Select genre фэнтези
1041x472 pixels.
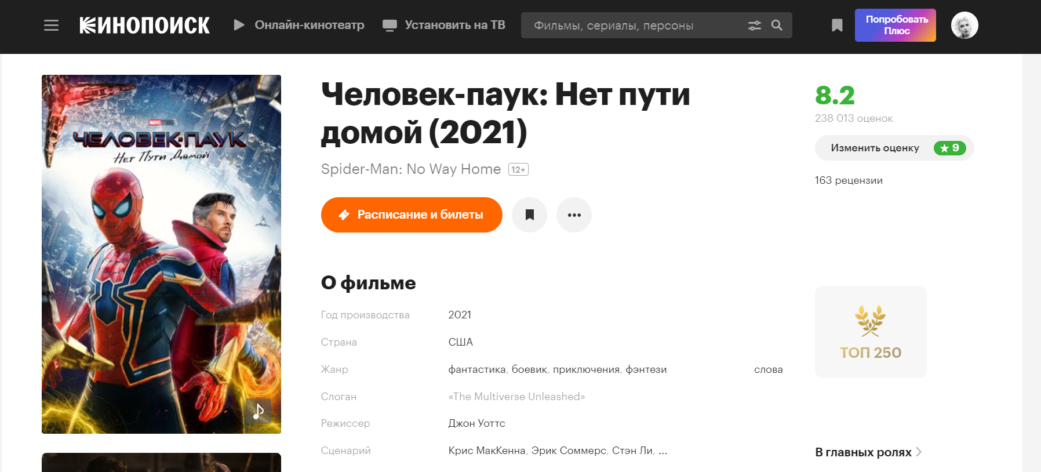[646, 369]
